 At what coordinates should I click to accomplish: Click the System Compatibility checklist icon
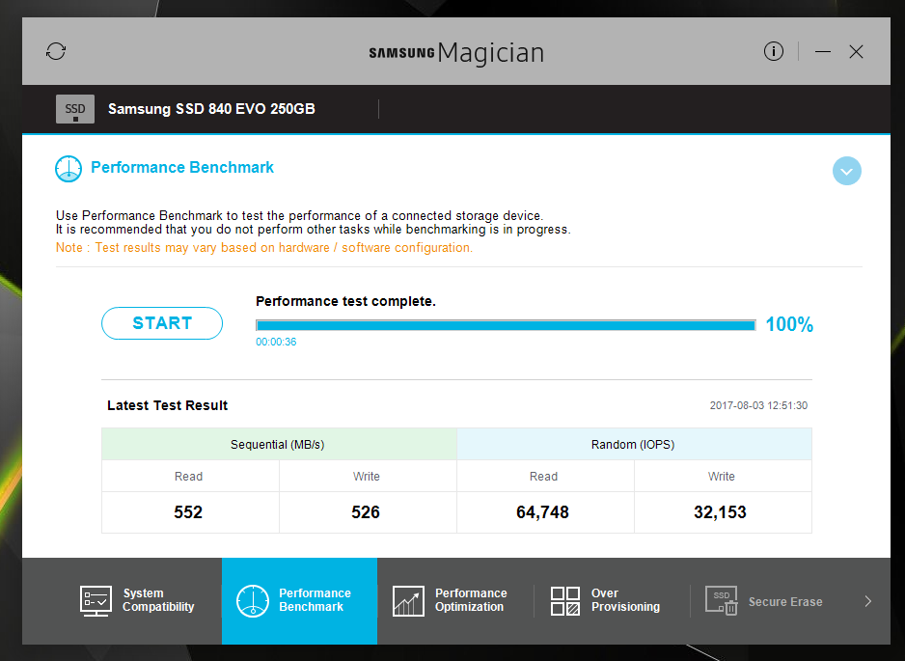[96, 600]
